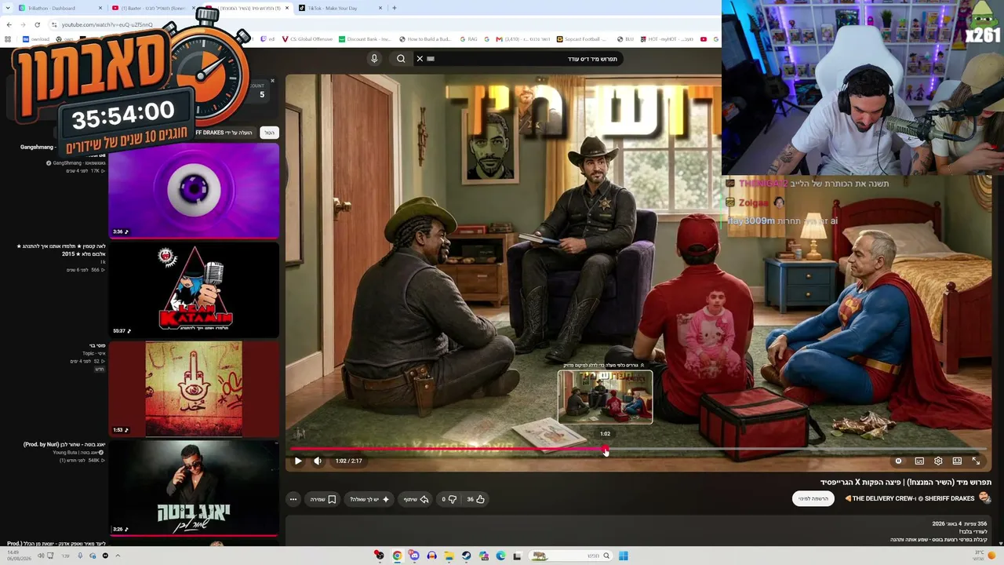Play the YouTube video
The height and width of the screenshot is (565, 1004).
click(298, 461)
